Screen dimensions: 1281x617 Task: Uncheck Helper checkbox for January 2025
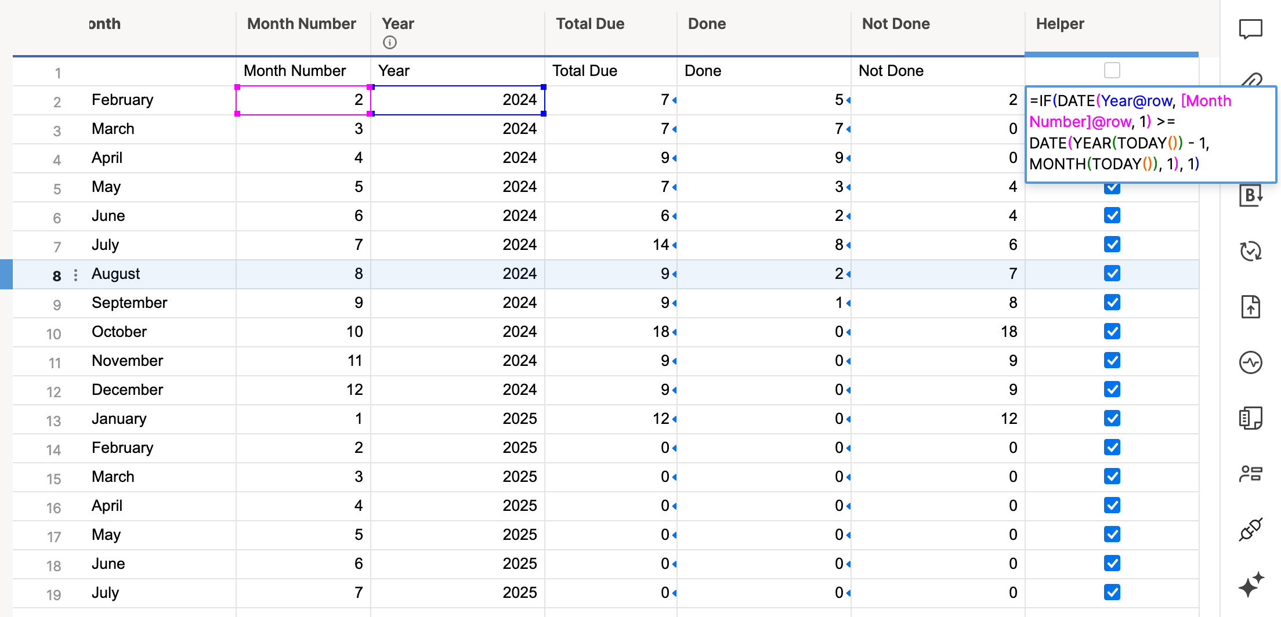click(1112, 418)
